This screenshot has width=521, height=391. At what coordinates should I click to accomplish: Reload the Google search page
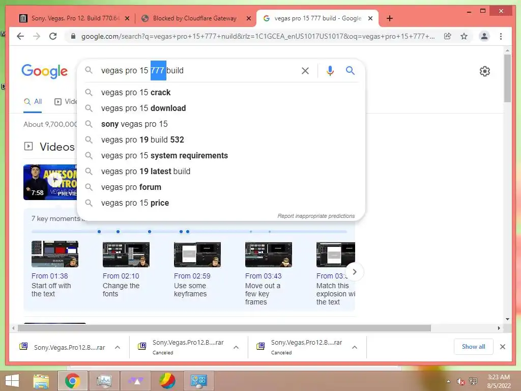[x=53, y=36]
